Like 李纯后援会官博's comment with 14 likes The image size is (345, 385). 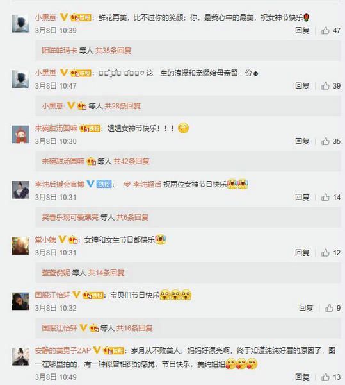[x=325, y=197]
